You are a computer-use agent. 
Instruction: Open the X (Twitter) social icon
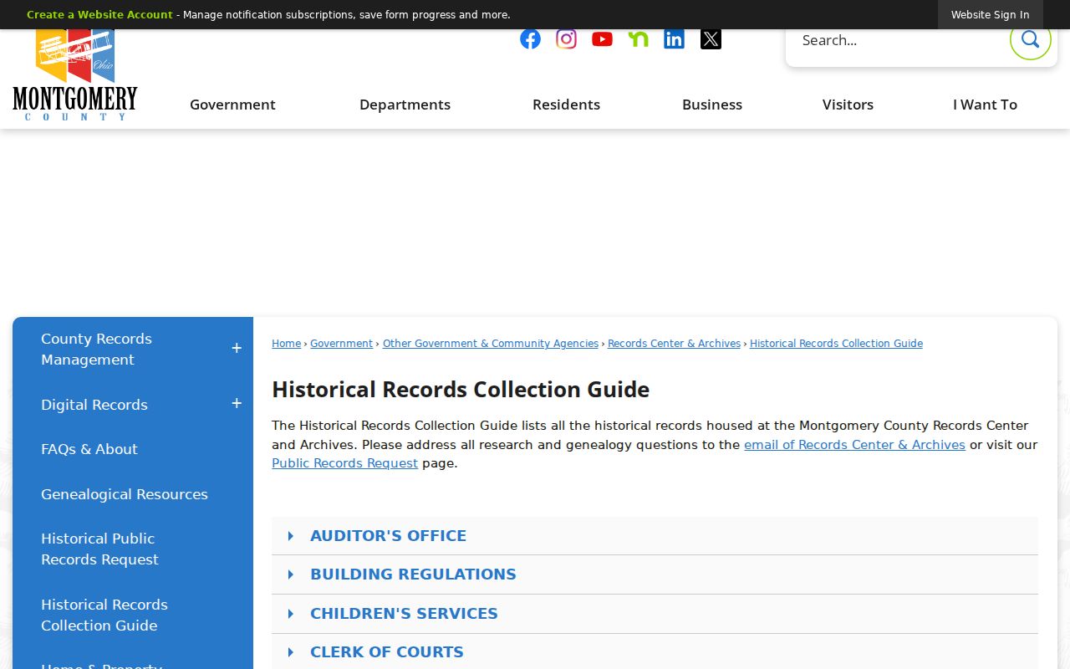(711, 39)
